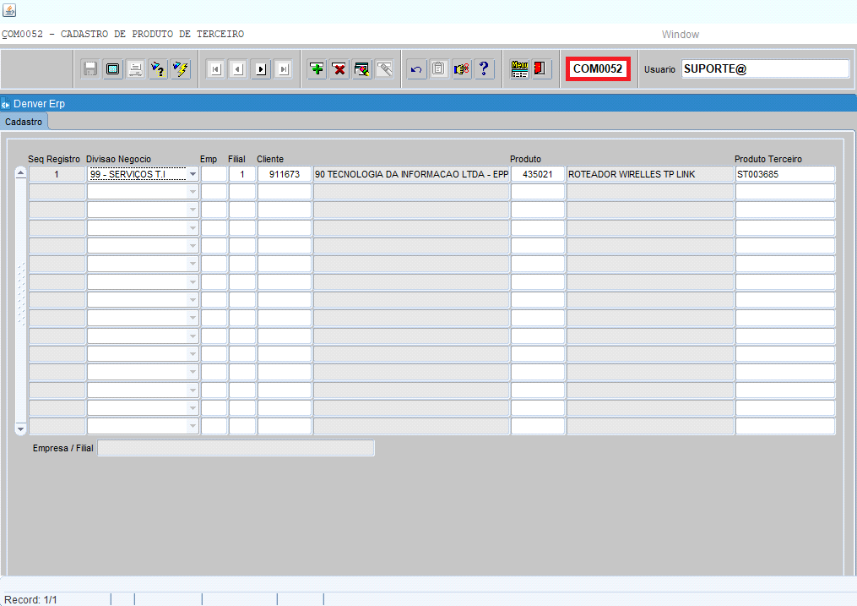Click the Cliente column header
This screenshot has height=606, width=857.
270,159
